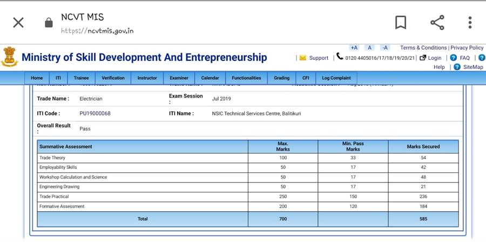
Task: Select the Trade Practical row label
Action: [x=54, y=197]
